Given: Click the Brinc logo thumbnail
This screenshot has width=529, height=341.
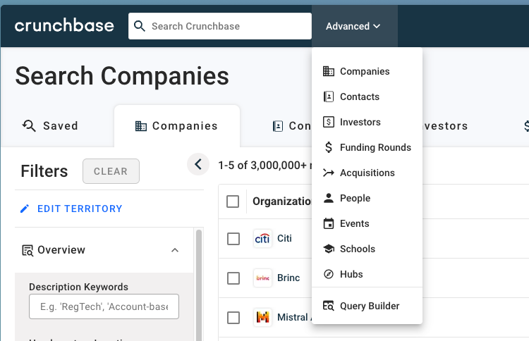Looking at the screenshot, I should tap(262, 278).
